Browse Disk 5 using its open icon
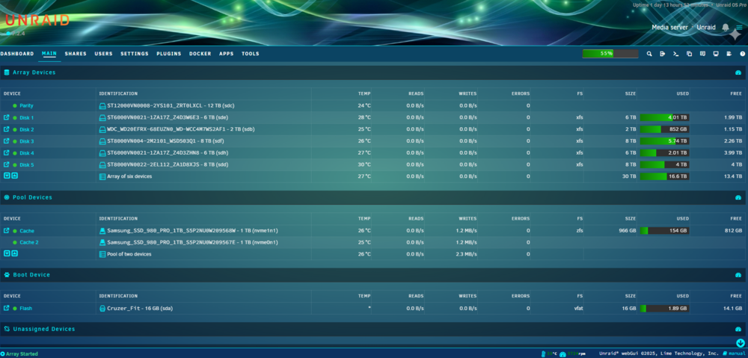The height and width of the screenshot is (358, 748). pyautogui.click(x=7, y=164)
